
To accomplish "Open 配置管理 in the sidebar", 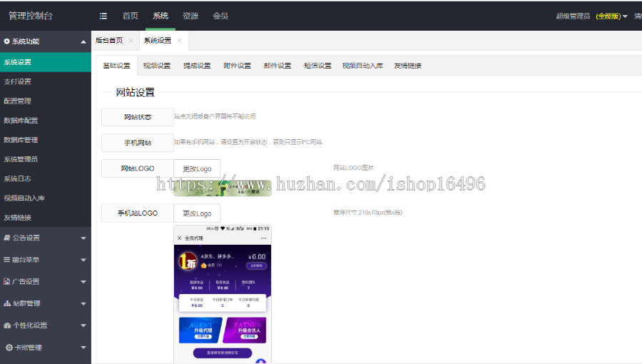I will [46, 101].
